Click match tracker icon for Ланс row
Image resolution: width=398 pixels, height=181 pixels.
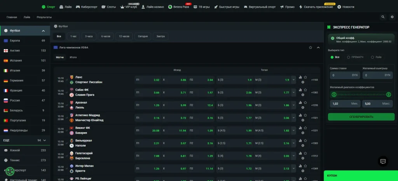click(303, 82)
